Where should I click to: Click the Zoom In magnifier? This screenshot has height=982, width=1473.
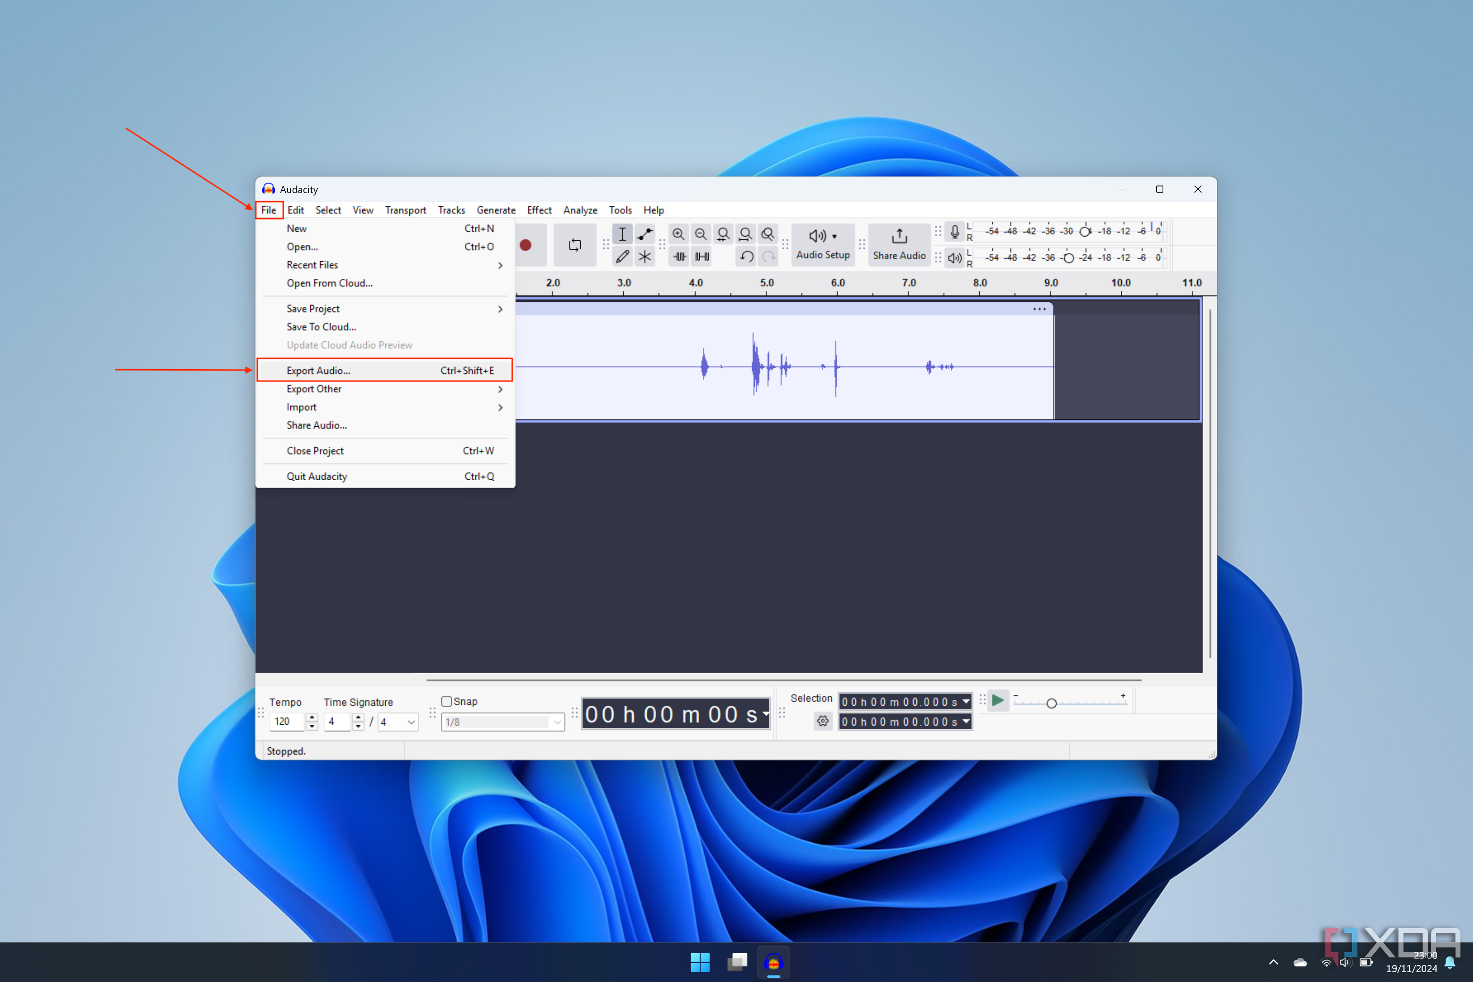pyautogui.click(x=678, y=234)
